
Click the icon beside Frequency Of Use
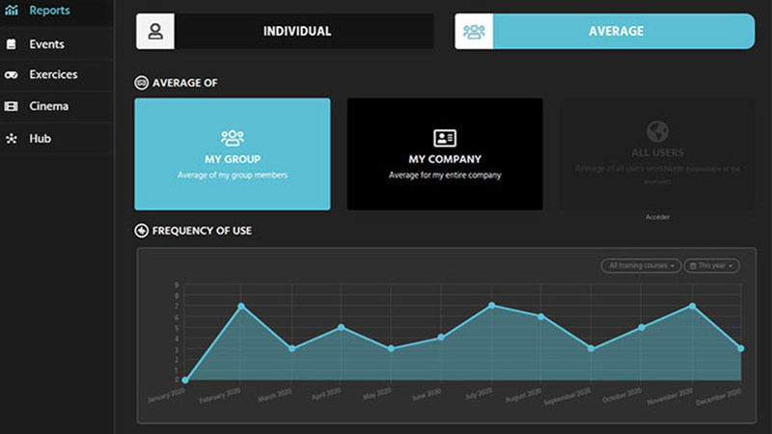[x=141, y=231]
